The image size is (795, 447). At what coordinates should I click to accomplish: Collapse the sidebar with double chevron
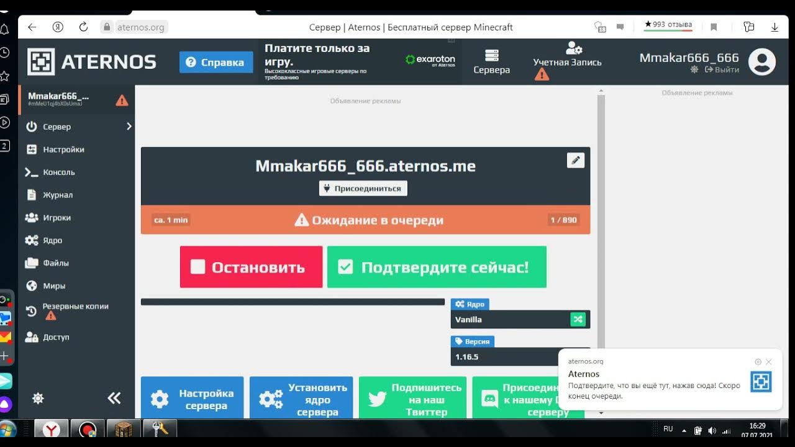point(114,399)
